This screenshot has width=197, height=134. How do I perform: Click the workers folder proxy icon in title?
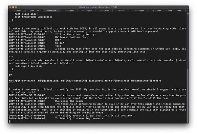tap(80, 7)
